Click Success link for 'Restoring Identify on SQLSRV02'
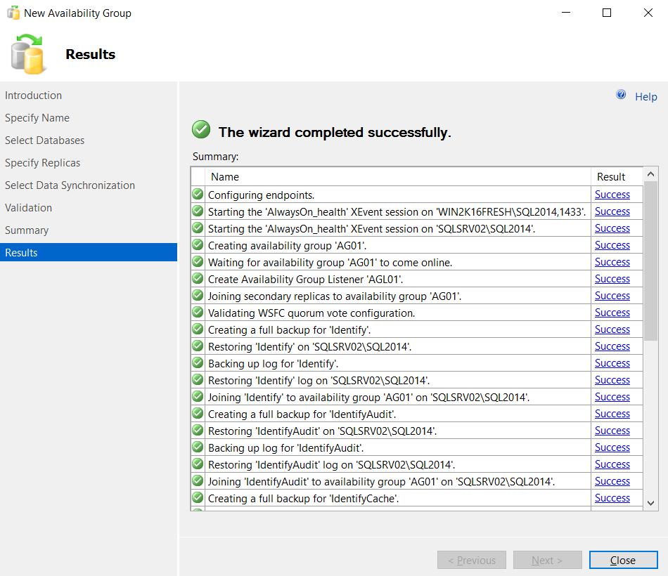This screenshot has width=668, height=576. (612, 346)
